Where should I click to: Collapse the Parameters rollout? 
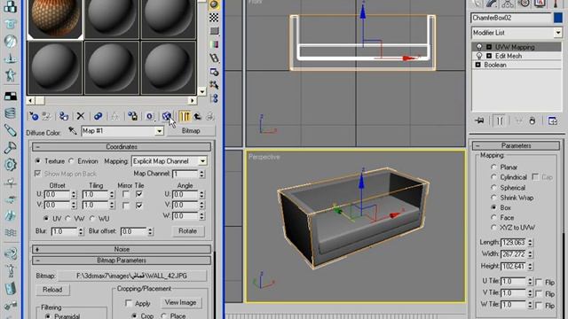coord(517,145)
